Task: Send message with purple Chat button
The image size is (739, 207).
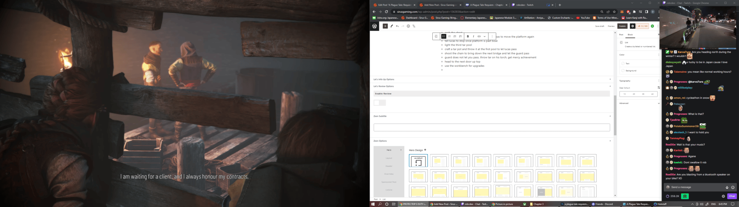Action: [x=732, y=196]
